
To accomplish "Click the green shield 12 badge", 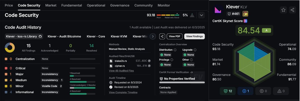I will tap(228, 91).
